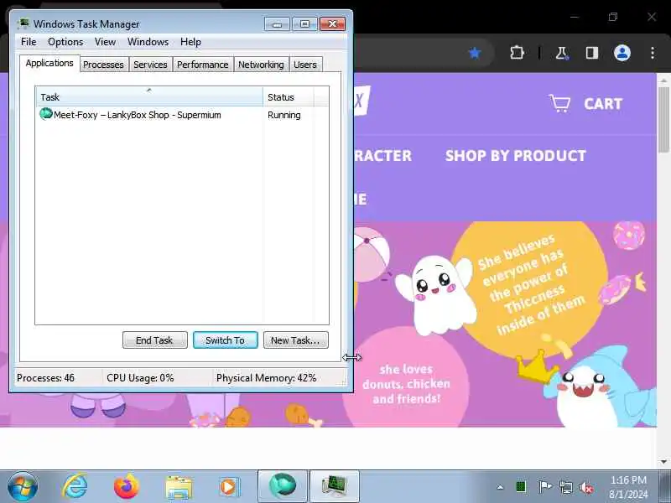Viewport: 671px width, 503px height.
Task: Click green CPU meter tray icon
Action: 521,487
